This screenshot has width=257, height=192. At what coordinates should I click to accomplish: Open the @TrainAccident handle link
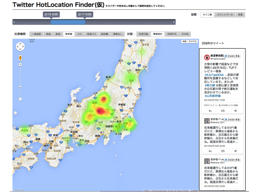pos(218,59)
